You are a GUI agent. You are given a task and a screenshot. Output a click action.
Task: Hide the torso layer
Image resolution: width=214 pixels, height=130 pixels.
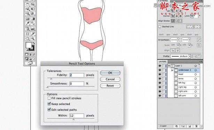click(160, 79)
